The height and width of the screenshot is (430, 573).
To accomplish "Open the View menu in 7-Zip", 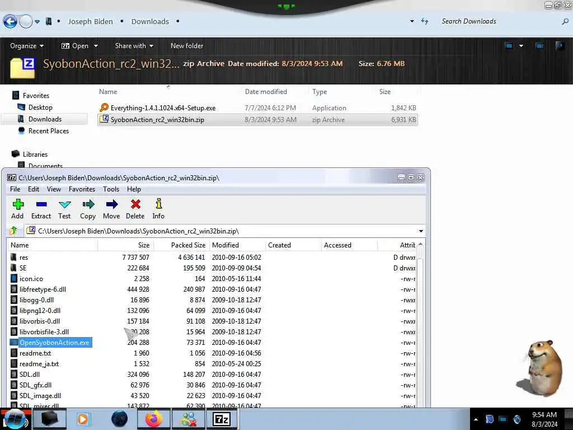I will tap(54, 189).
